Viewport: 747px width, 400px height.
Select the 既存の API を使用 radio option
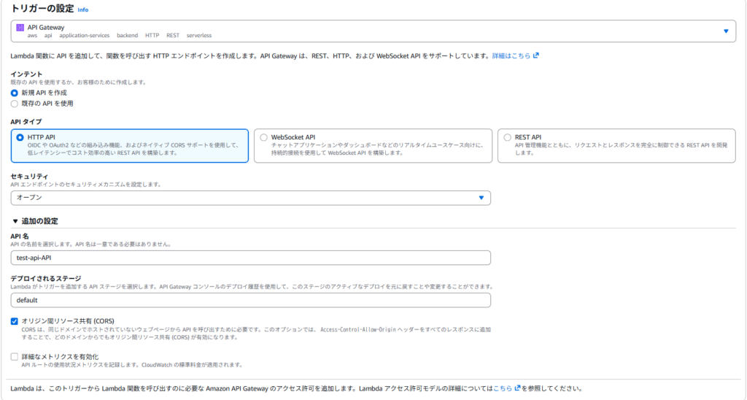(x=15, y=104)
